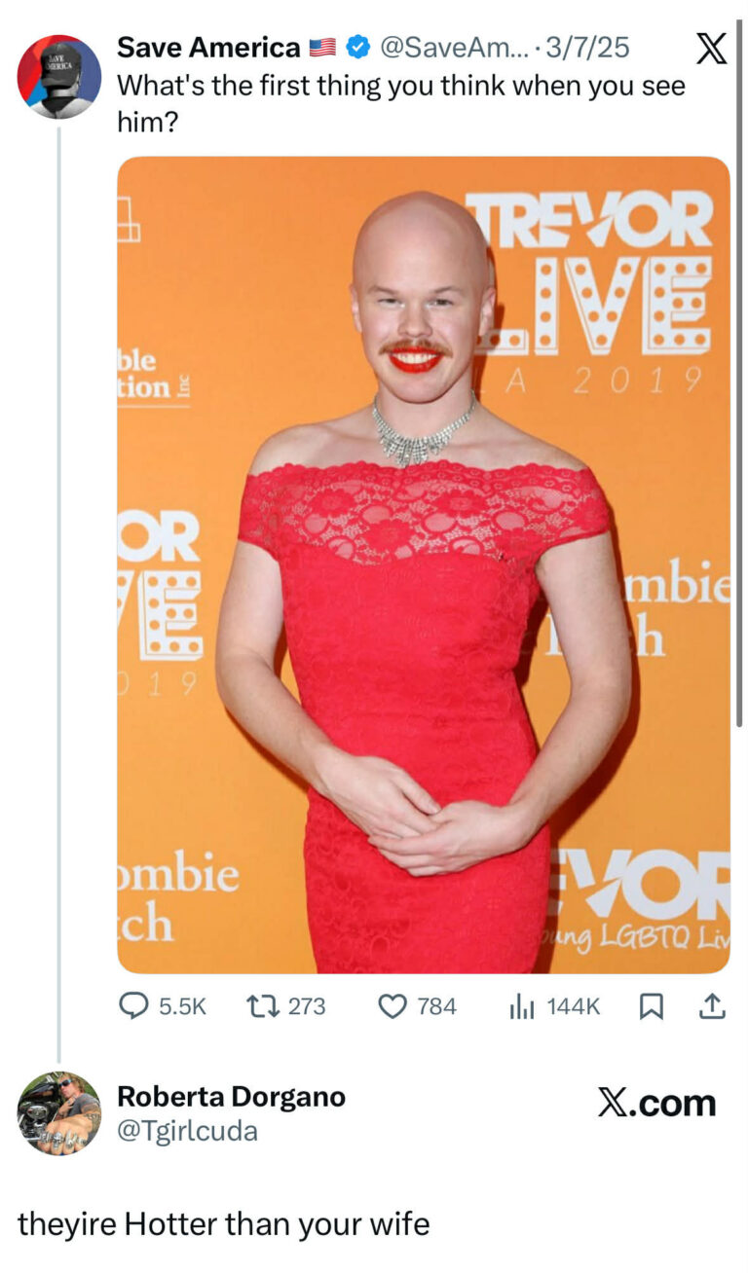Image resolution: width=748 pixels, height=1273 pixels.
Task: Open the Save America account name
Action: coord(208,47)
